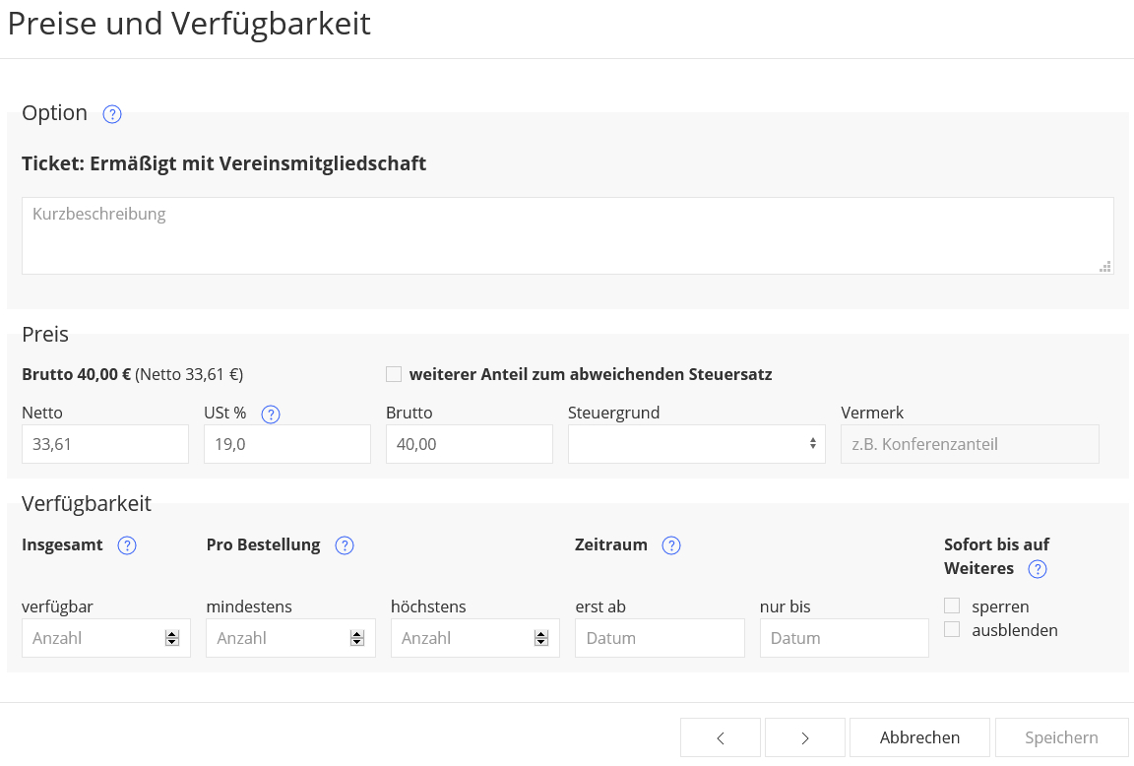
Task: Click stepper arrows in höchstens field
Action: coord(540,638)
